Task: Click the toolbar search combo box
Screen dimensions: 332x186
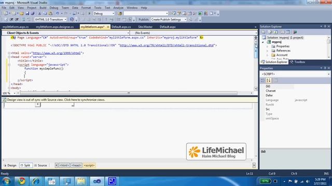Action: (146, 13)
